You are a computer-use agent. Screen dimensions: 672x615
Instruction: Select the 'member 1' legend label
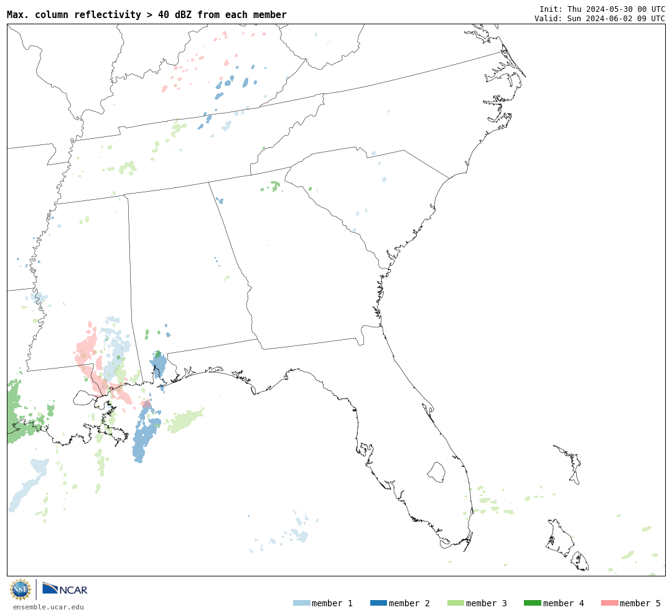pos(332,603)
